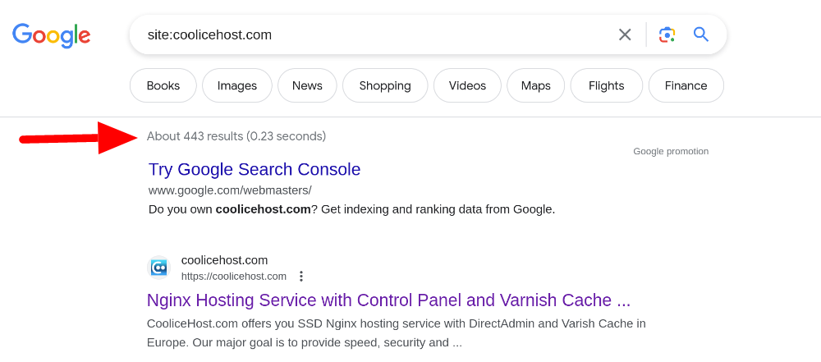
Task: Click the coolicehost.com site favicon
Action: click(158, 268)
